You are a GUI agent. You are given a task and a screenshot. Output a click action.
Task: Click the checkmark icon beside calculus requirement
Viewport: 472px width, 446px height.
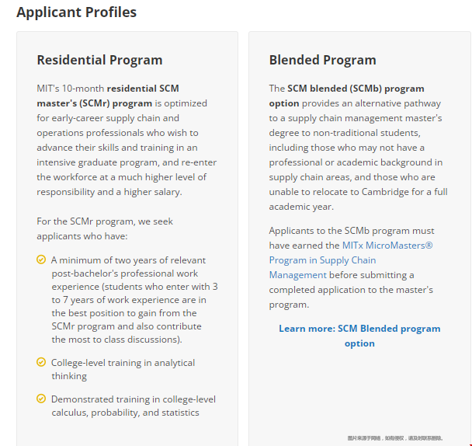41,399
